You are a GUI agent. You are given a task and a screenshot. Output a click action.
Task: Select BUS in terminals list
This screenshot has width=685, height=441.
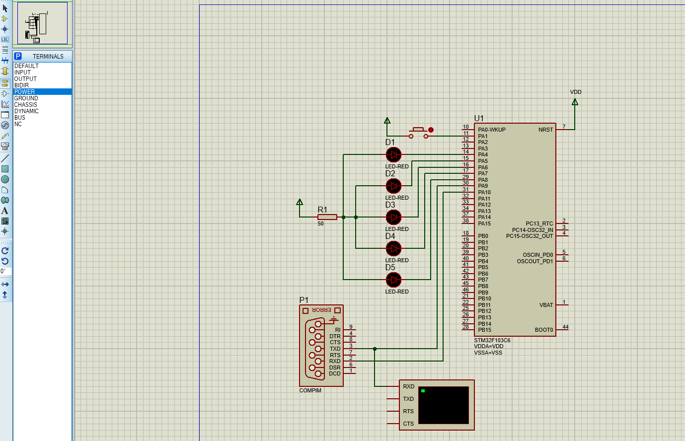pyautogui.click(x=43, y=117)
